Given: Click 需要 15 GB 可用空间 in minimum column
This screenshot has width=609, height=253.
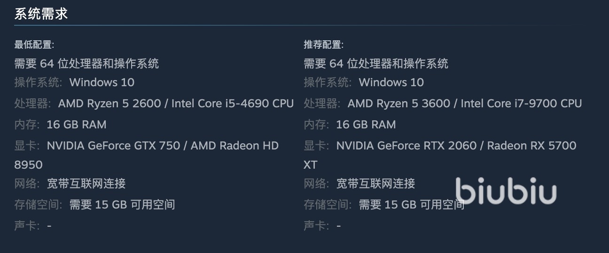Looking at the screenshot, I should coord(122,205).
